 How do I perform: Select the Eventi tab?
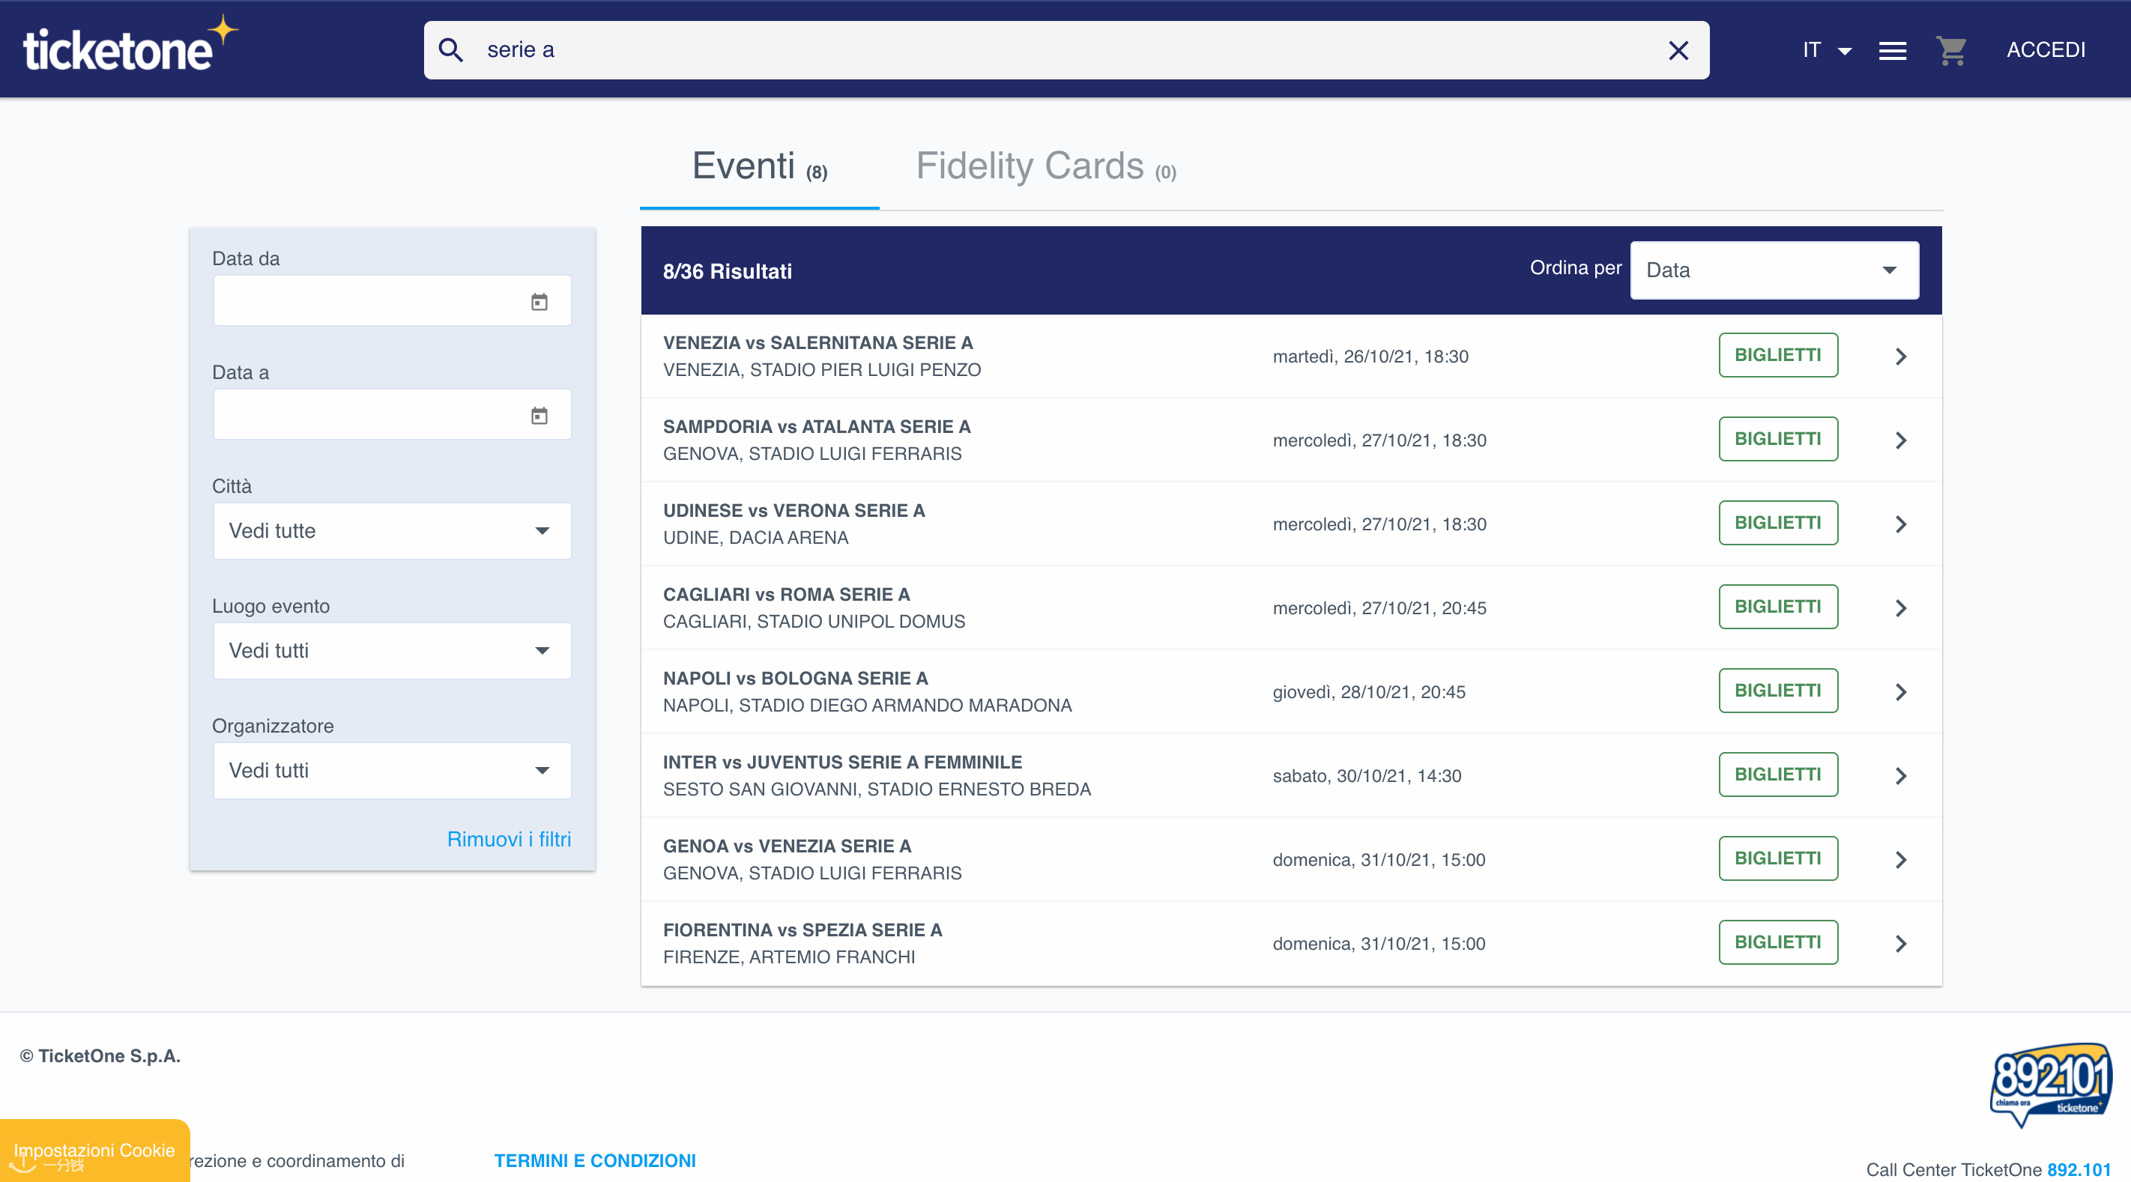(x=758, y=167)
